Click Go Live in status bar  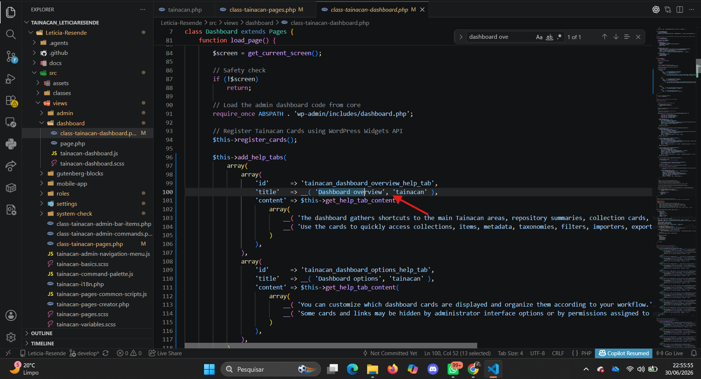(670, 353)
